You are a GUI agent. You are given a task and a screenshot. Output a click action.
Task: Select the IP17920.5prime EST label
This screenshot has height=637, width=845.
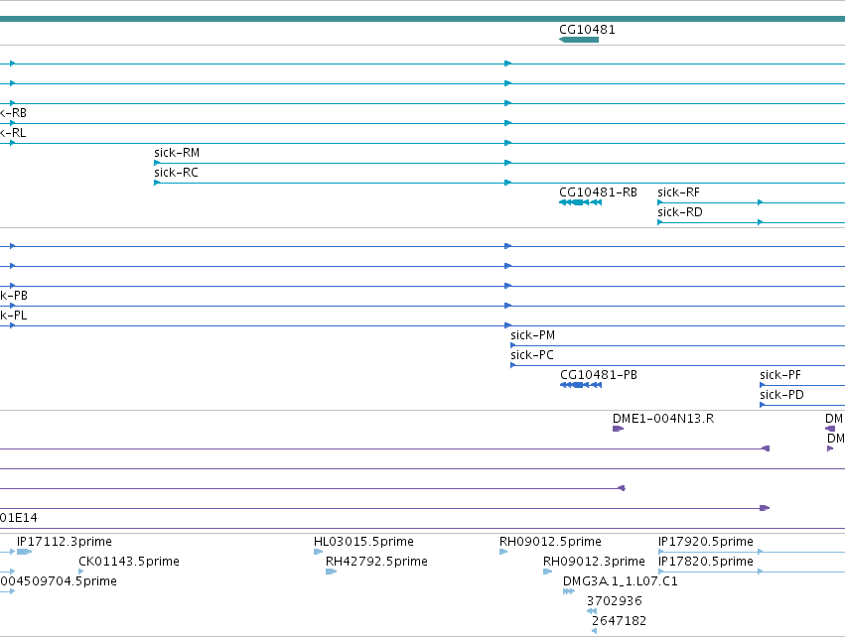tap(706, 542)
